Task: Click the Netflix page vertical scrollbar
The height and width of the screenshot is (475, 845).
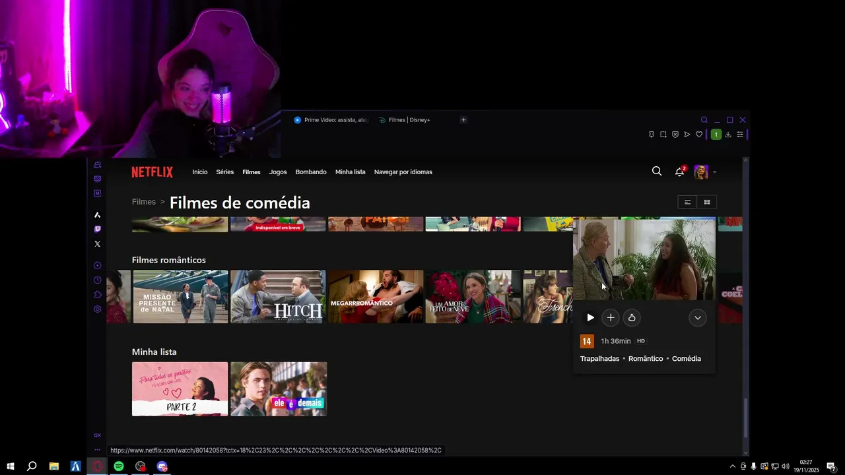Action: 746,418
